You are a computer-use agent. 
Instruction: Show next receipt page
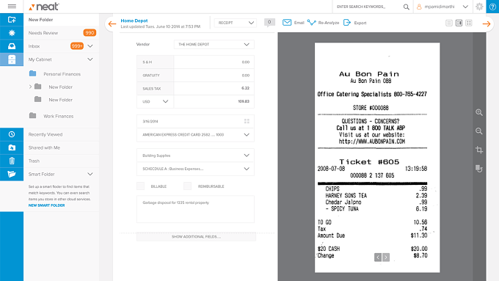pos(386,257)
